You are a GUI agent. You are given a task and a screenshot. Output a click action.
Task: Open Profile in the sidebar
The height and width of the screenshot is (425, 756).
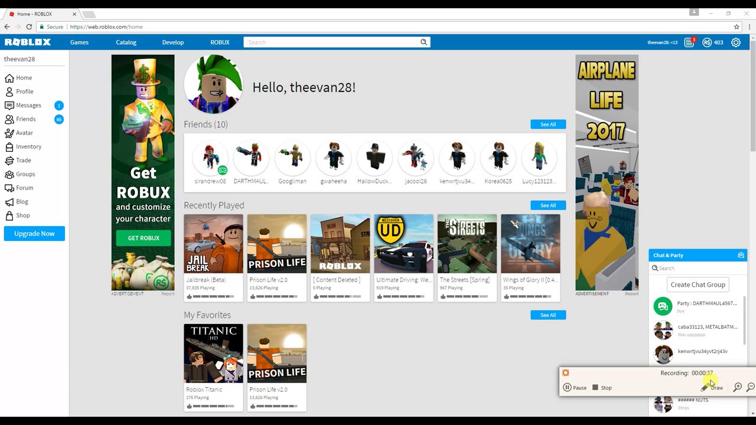(19, 91)
